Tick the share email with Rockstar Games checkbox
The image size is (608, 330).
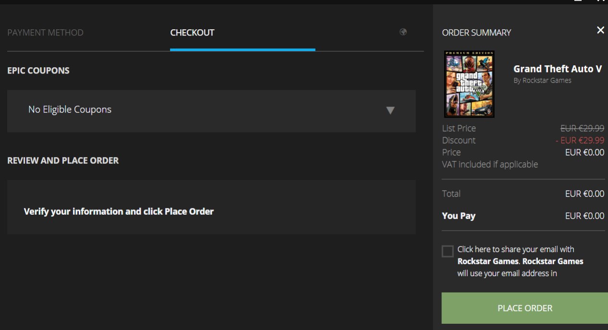point(448,251)
